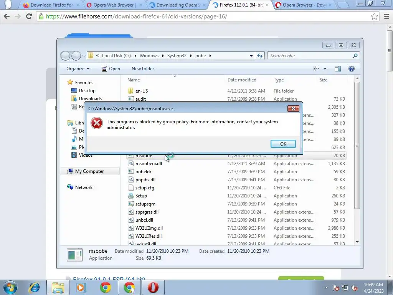Select Downloads in the navigation pane
Viewport: 393px width, 295px height.
pyautogui.click(x=90, y=99)
